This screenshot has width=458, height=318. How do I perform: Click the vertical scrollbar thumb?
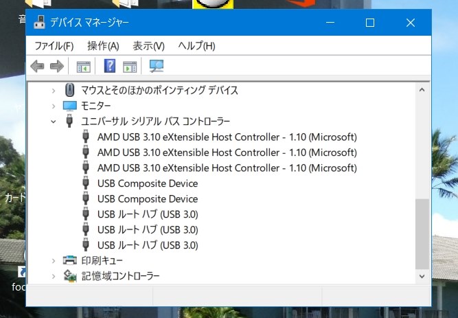(x=422, y=234)
